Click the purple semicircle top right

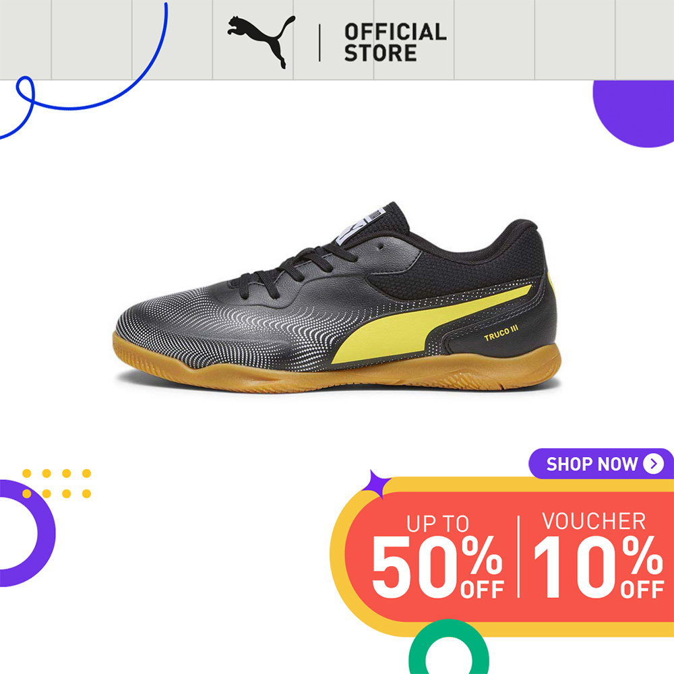[x=634, y=114]
